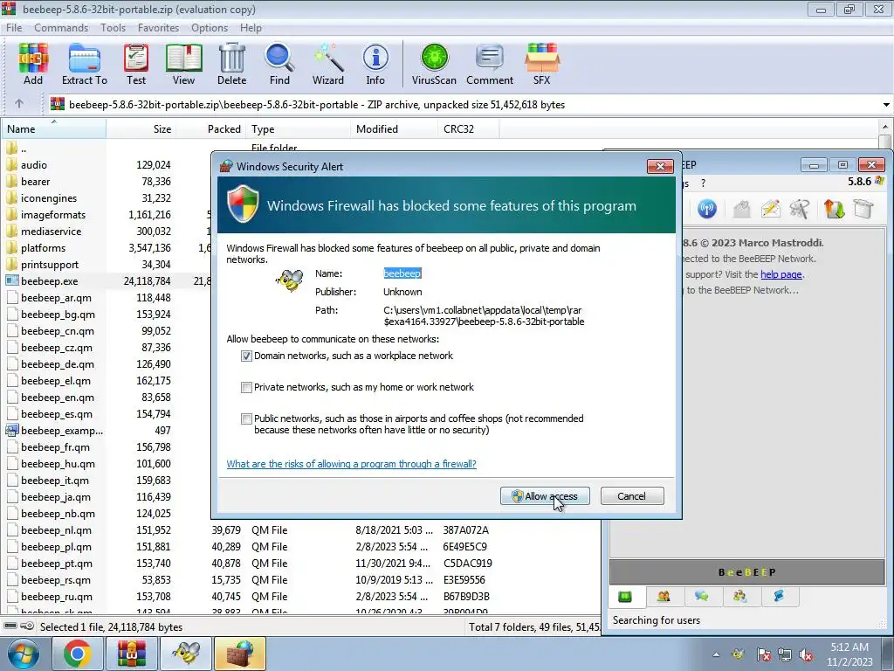Sort by Size column header

[141, 129]
